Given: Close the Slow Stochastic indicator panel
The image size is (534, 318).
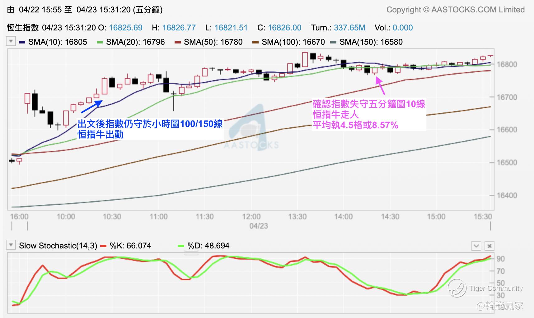Looking at the screenshot, I should point(489,246).
